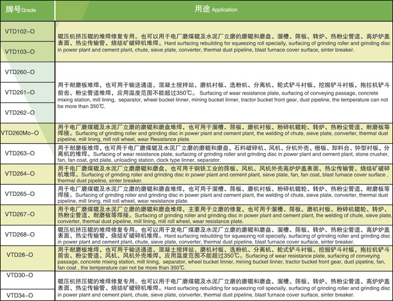
Task: Select the VTD267-O grade cell
Action: coord(27,214)
